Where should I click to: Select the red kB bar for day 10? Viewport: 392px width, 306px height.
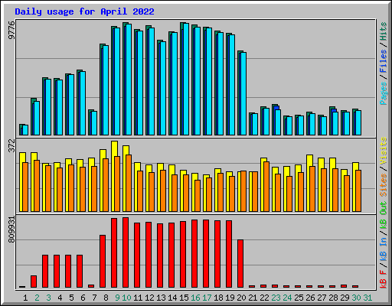[x=126, y=252]
